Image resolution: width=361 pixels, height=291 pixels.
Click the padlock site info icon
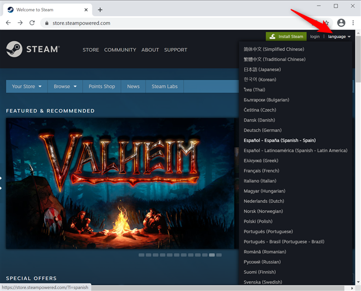pos(47,23)
